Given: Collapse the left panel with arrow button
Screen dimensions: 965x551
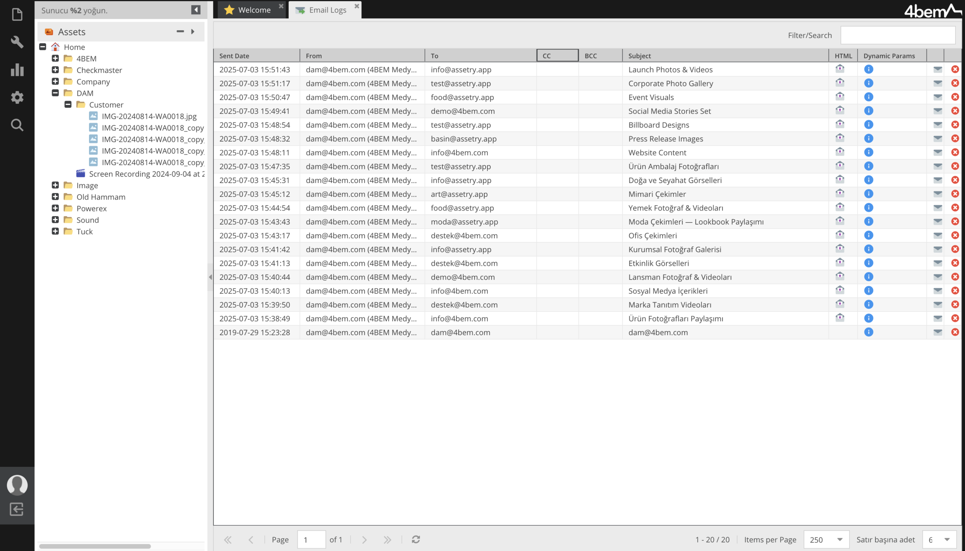Looking at the screenshot, I should (x=196, y=10).
